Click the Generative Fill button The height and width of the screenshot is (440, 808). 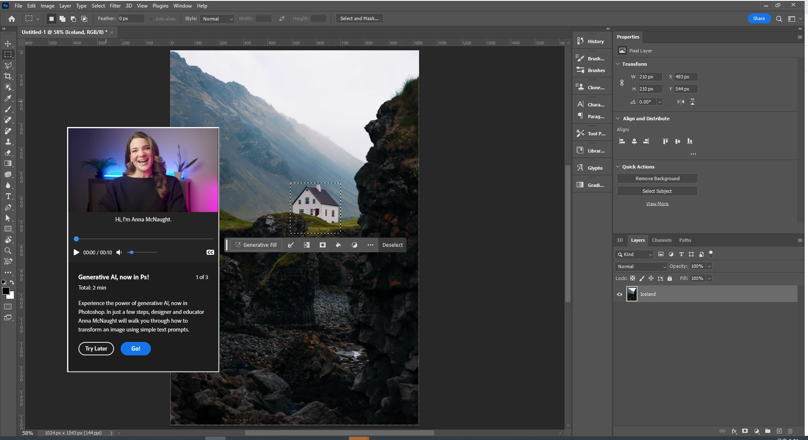tap(256, 245)
